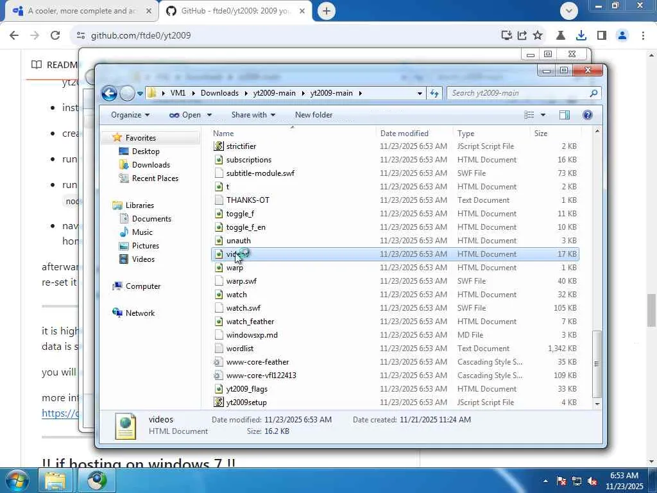Image resolution: width=657 pixels, height=493 pixels.
Task: Sort files by Type column
Action: point(491,134)
